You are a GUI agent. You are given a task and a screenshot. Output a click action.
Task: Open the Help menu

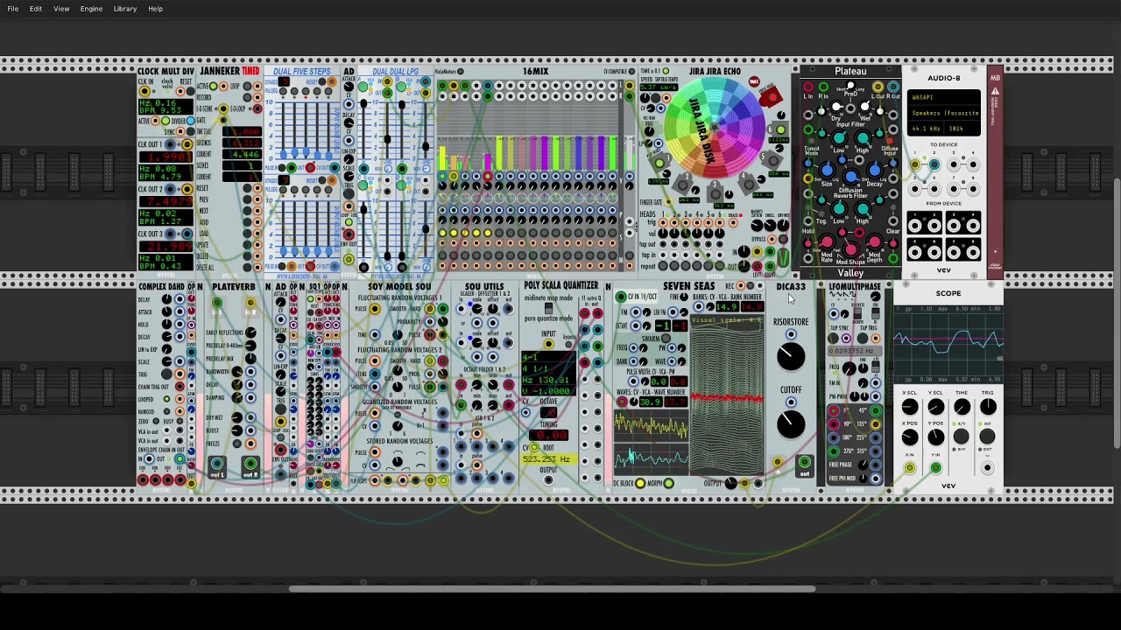[155, 9]
